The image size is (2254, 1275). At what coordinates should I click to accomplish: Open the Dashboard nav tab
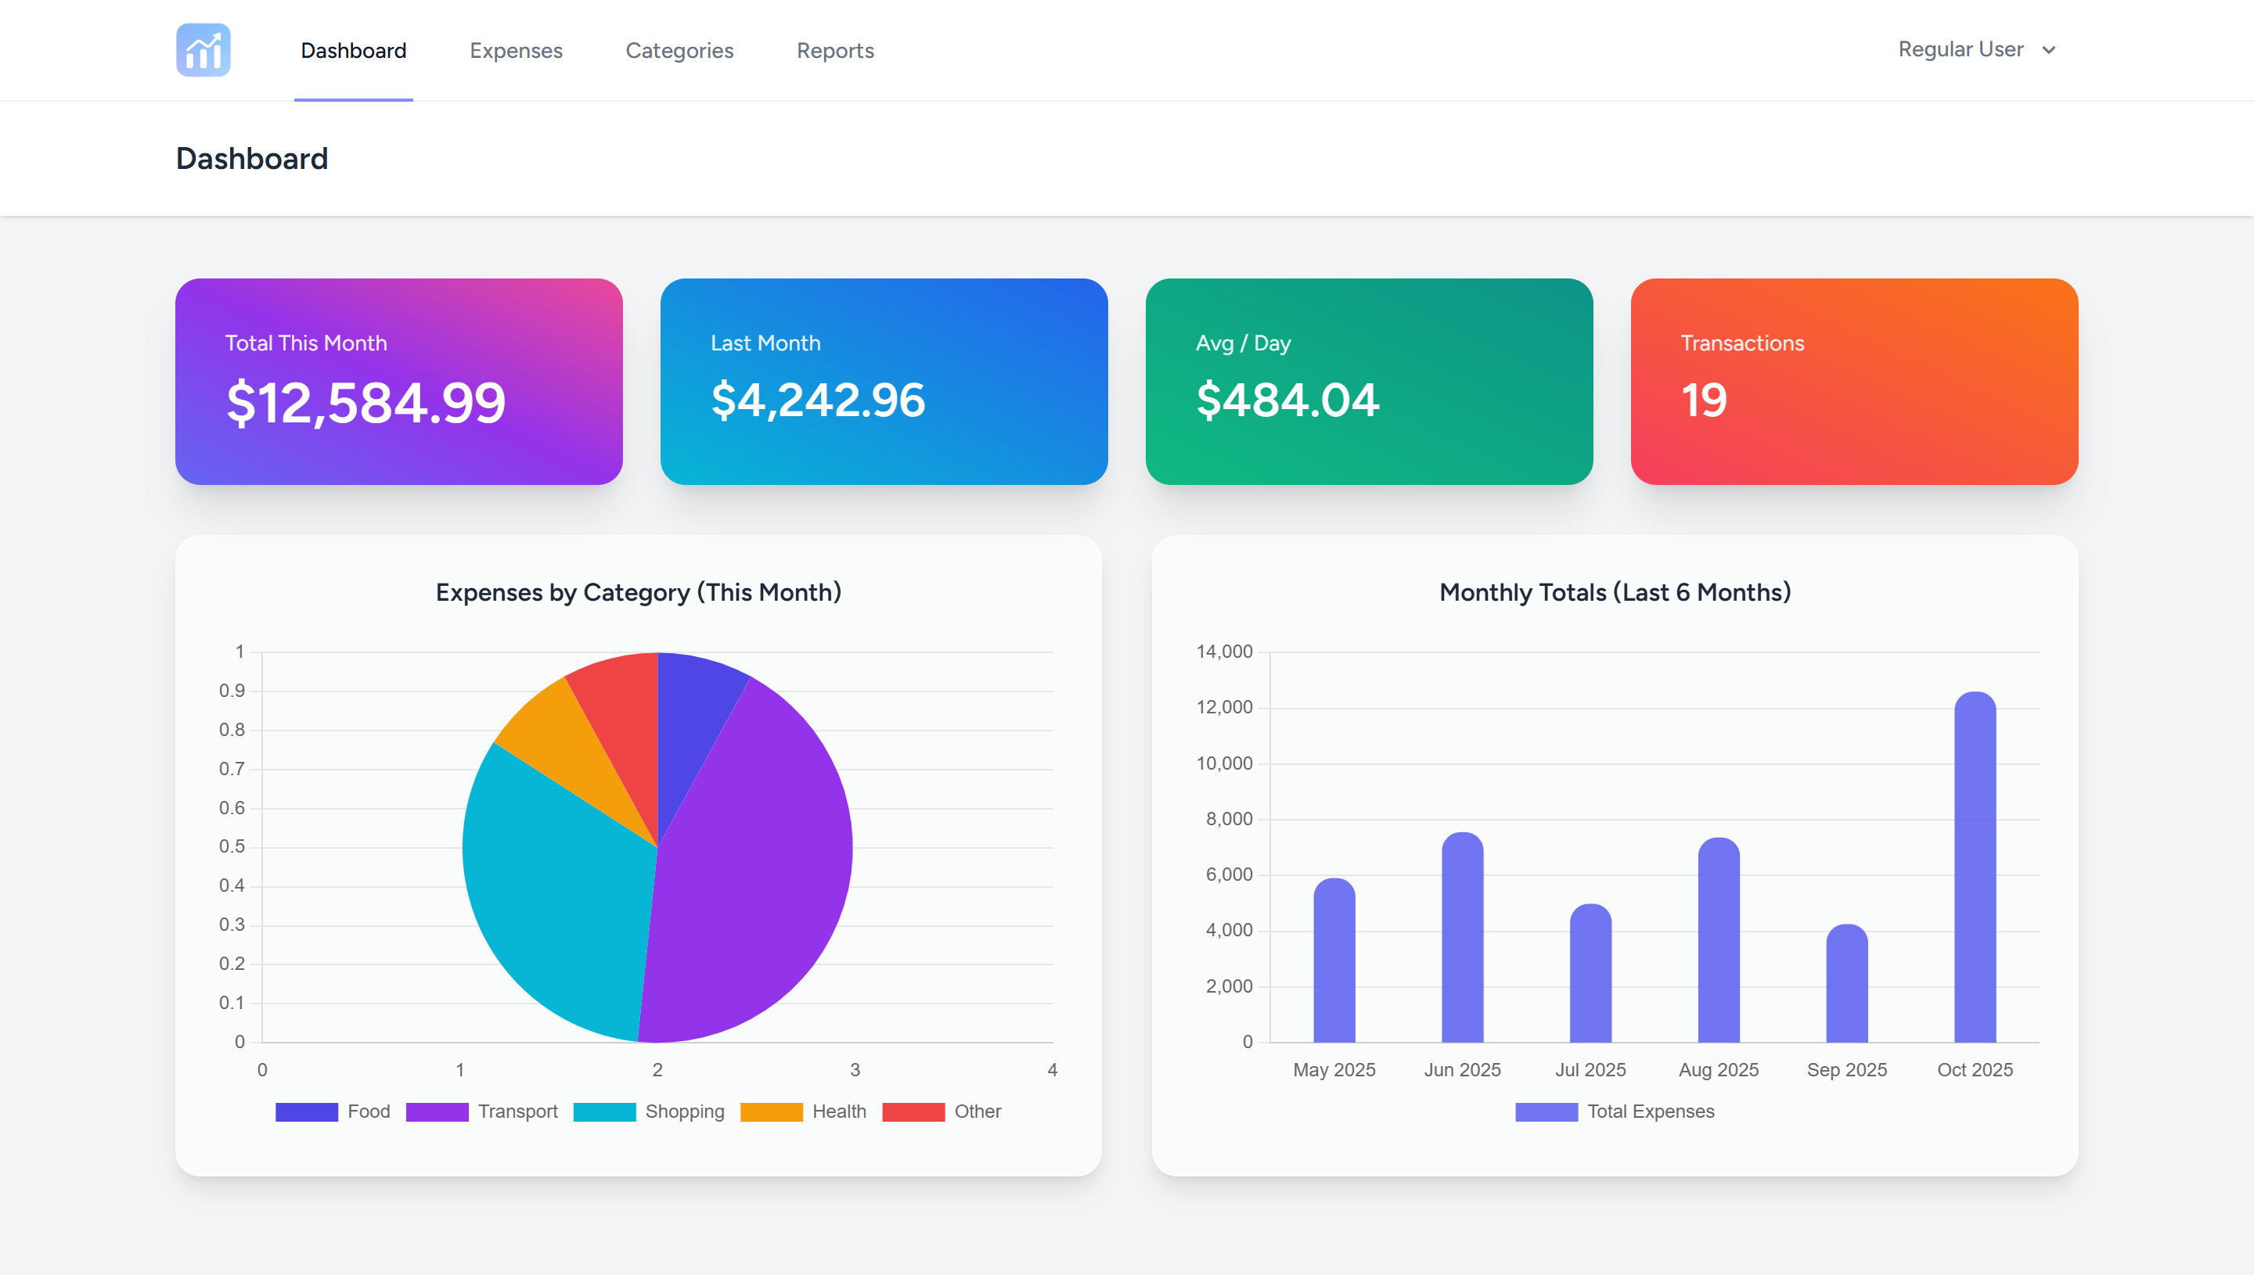pyautogui.click(x=353, y=51)
